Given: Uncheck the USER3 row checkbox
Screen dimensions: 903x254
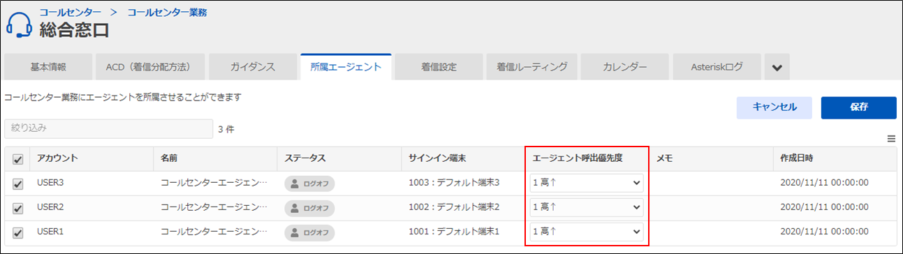Looking at the screenshot, I should [x=18, y=184].
